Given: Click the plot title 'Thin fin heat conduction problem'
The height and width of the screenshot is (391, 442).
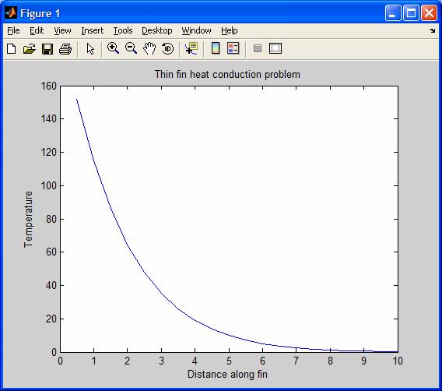Looking at the screenshot, I should (227, 75).
